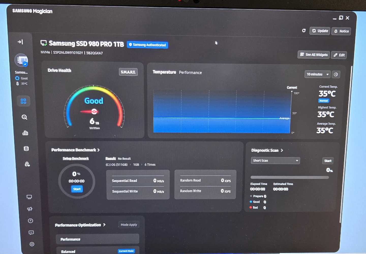Switch to the Performance tab in chart
Screen dimensions: 366x254
190,73
